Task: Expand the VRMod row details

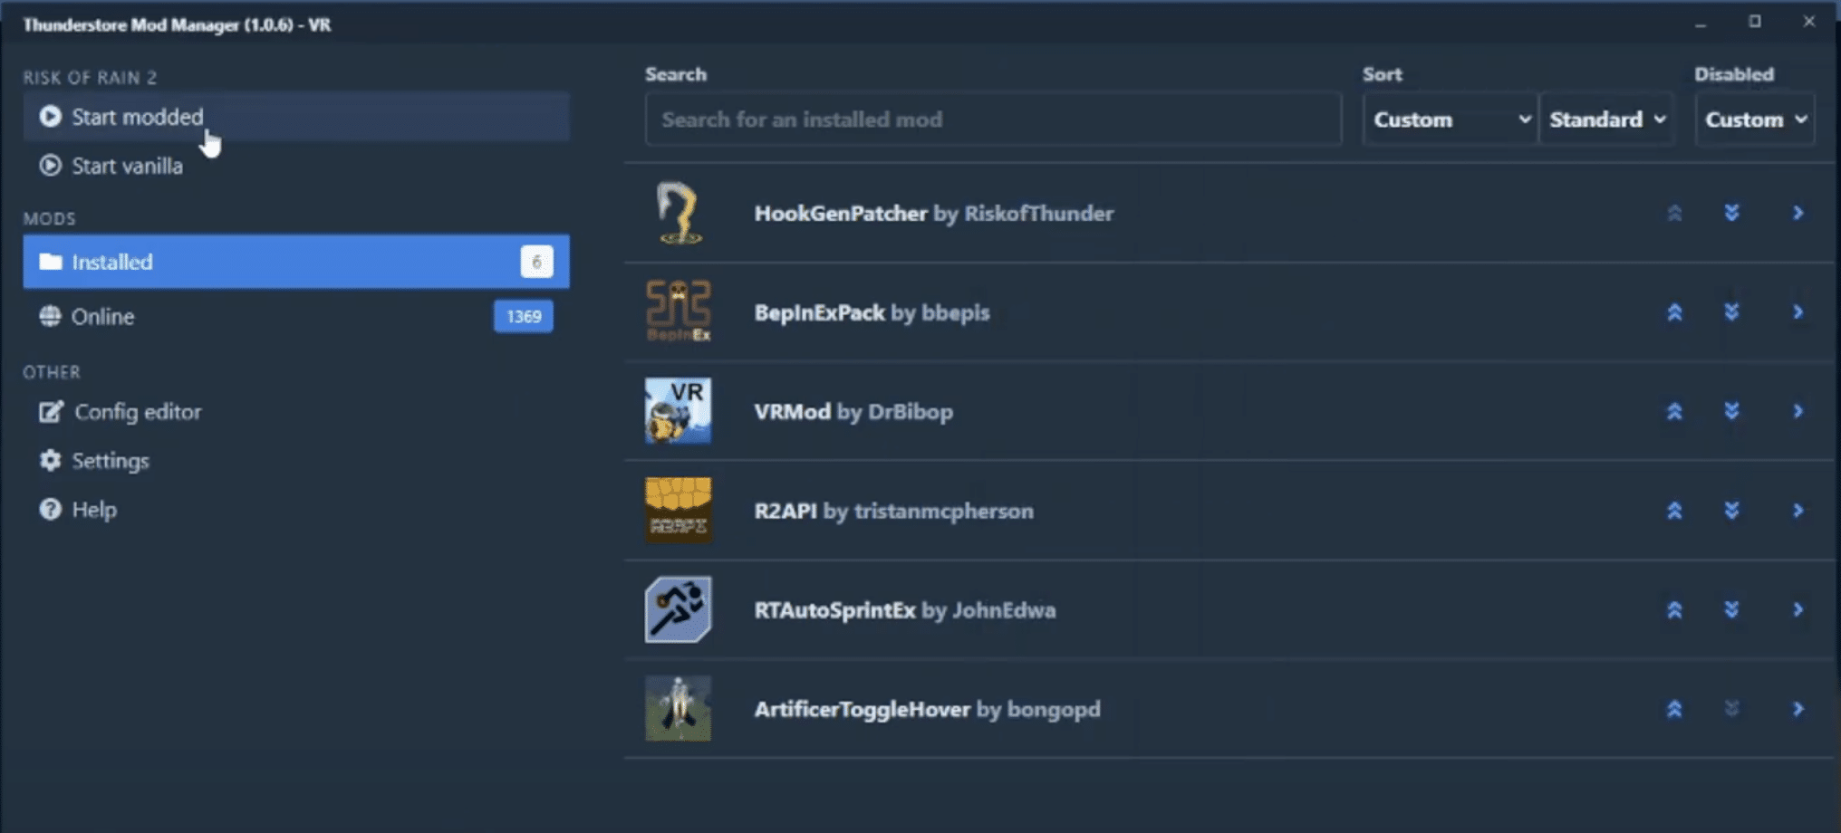Action: tap(1798, 411)
